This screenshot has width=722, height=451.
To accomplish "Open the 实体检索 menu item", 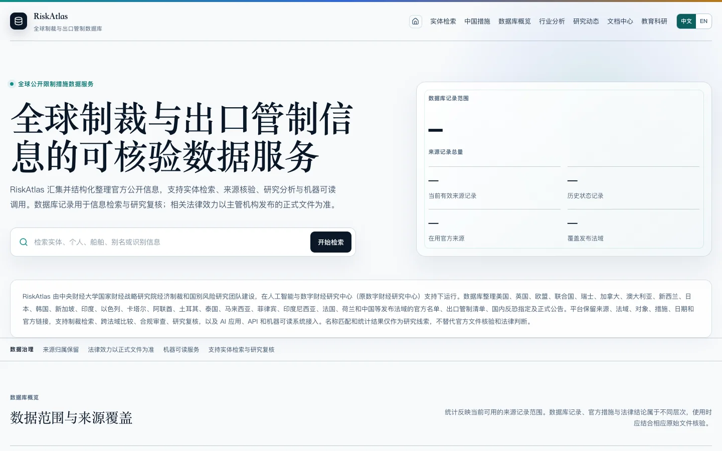I will [443, 21].
